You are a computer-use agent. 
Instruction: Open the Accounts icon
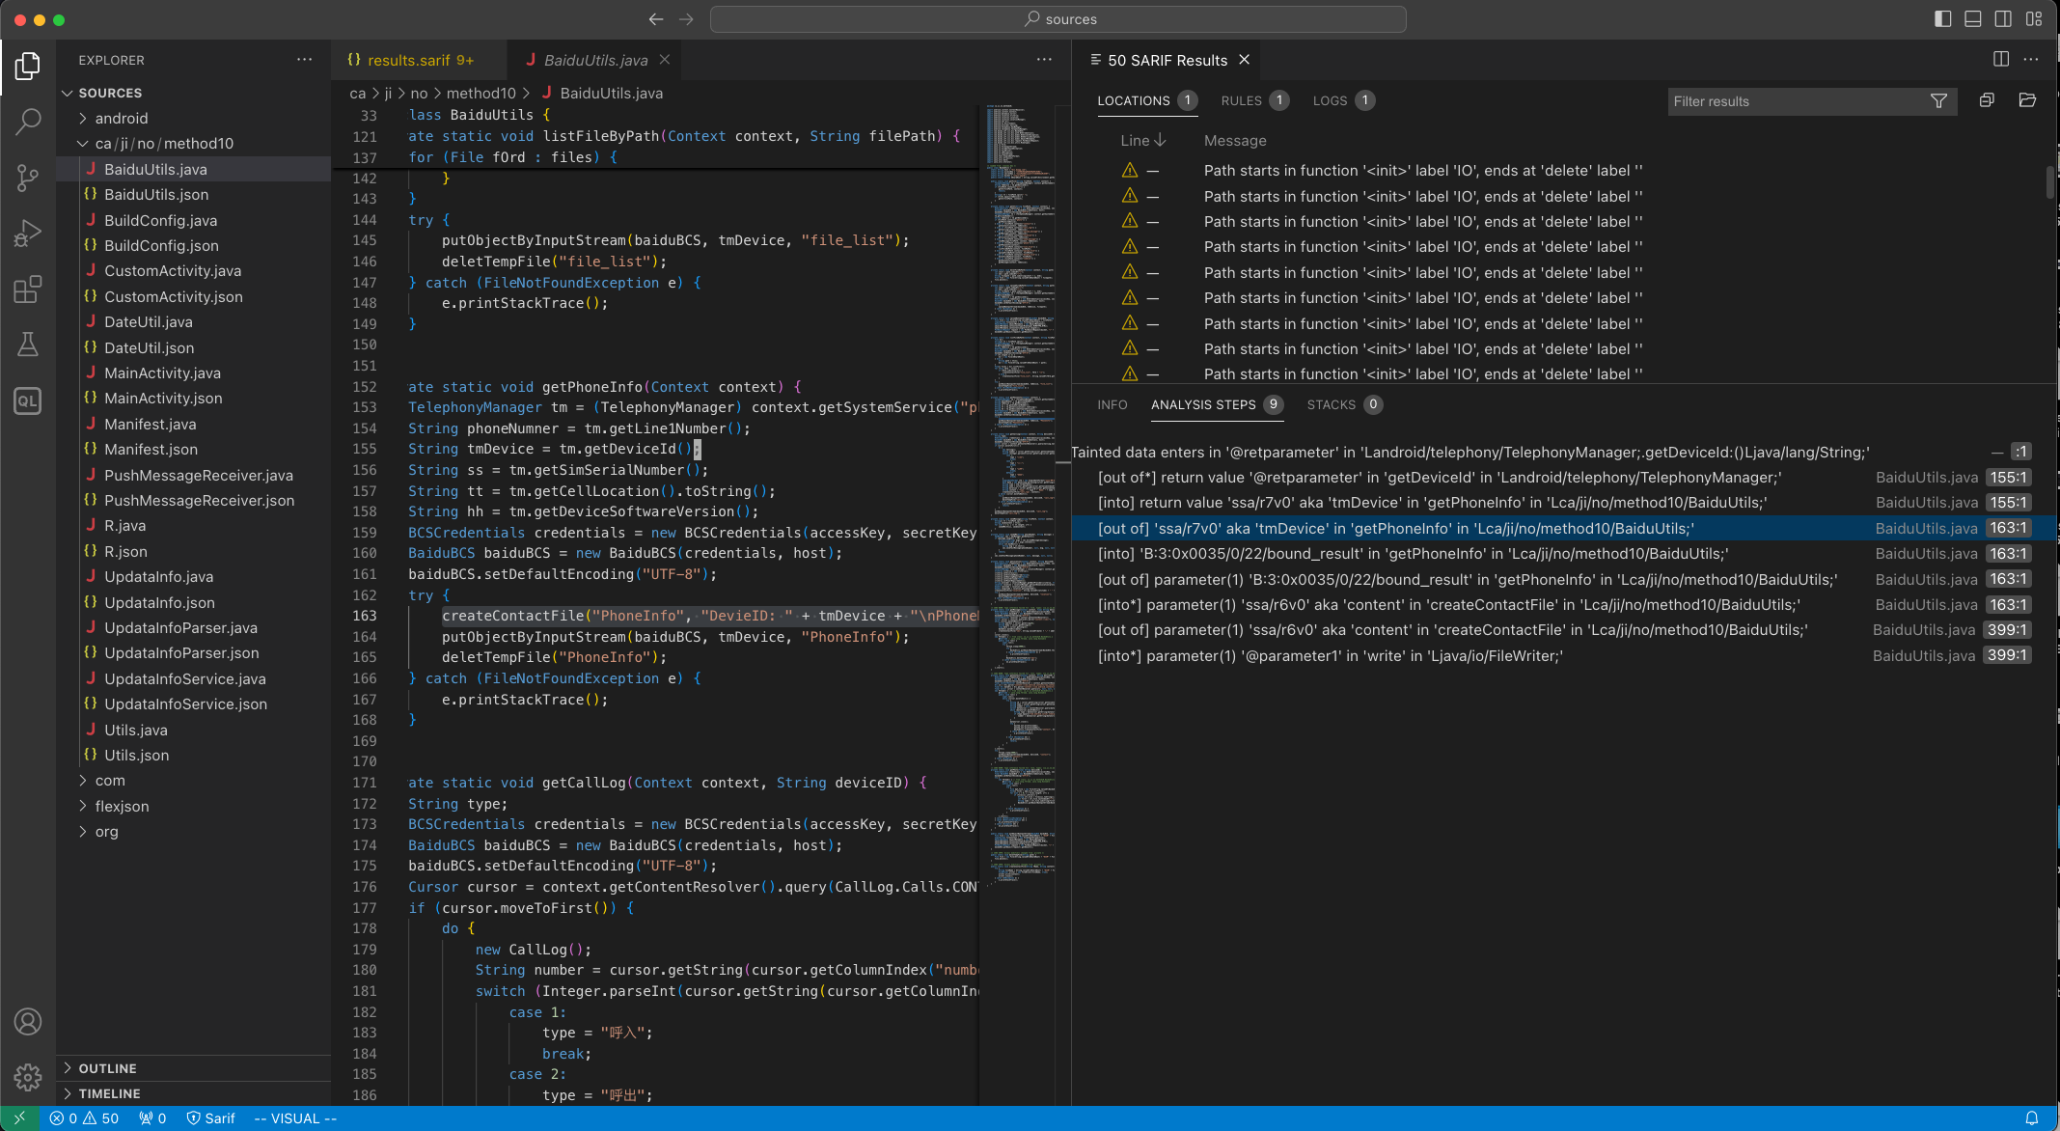(x=28, y=1021)
